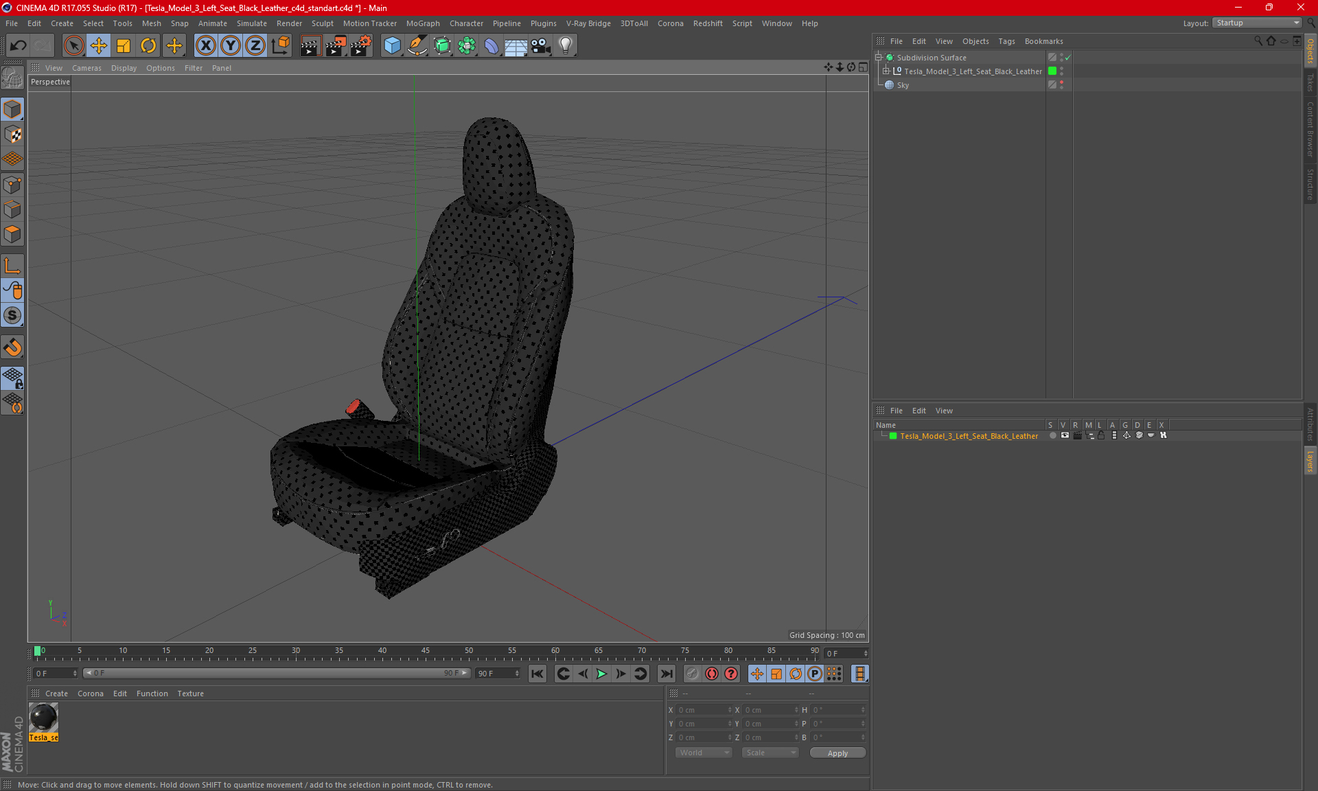Toggle layer View visibility for Tesla layer
Image resolution: width=1318 pixels, height=791 pixels.
click(1065, 435)
